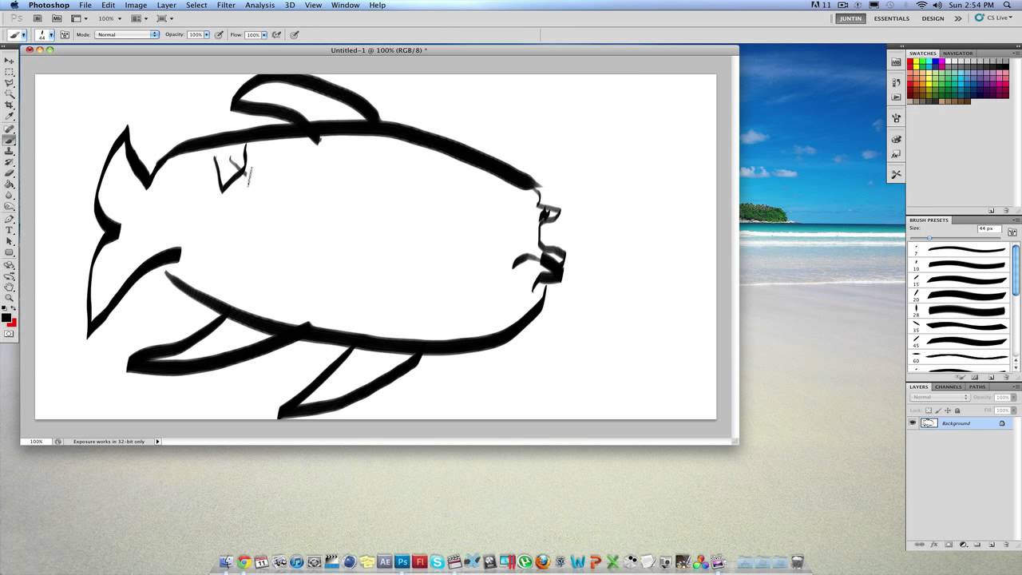This screenshot has height=575, width=1022.
Task: Create a new layer in the Layers panel
Action: pyautogui.click(x=991, y=545)
